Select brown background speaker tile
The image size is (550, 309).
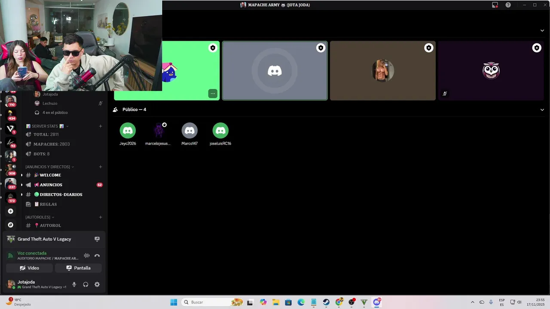[383, 71]
